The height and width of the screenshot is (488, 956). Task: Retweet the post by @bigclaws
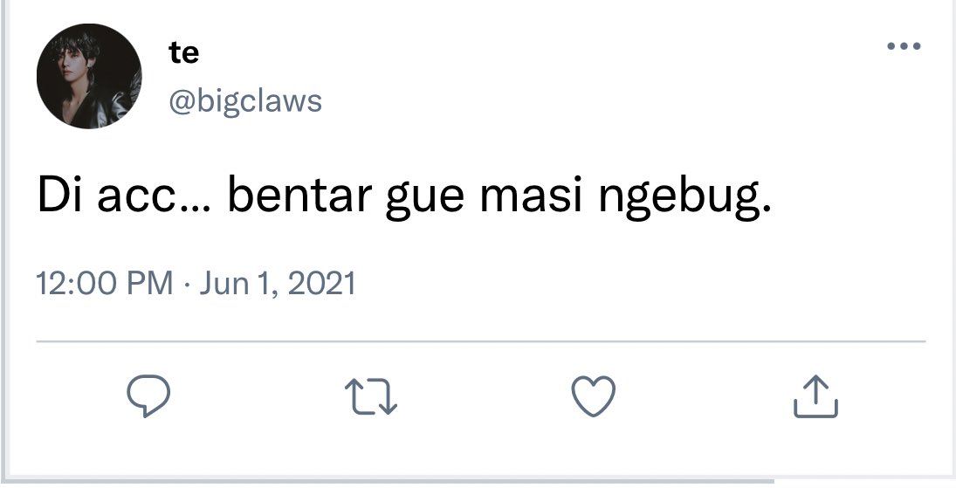point(371,396)
